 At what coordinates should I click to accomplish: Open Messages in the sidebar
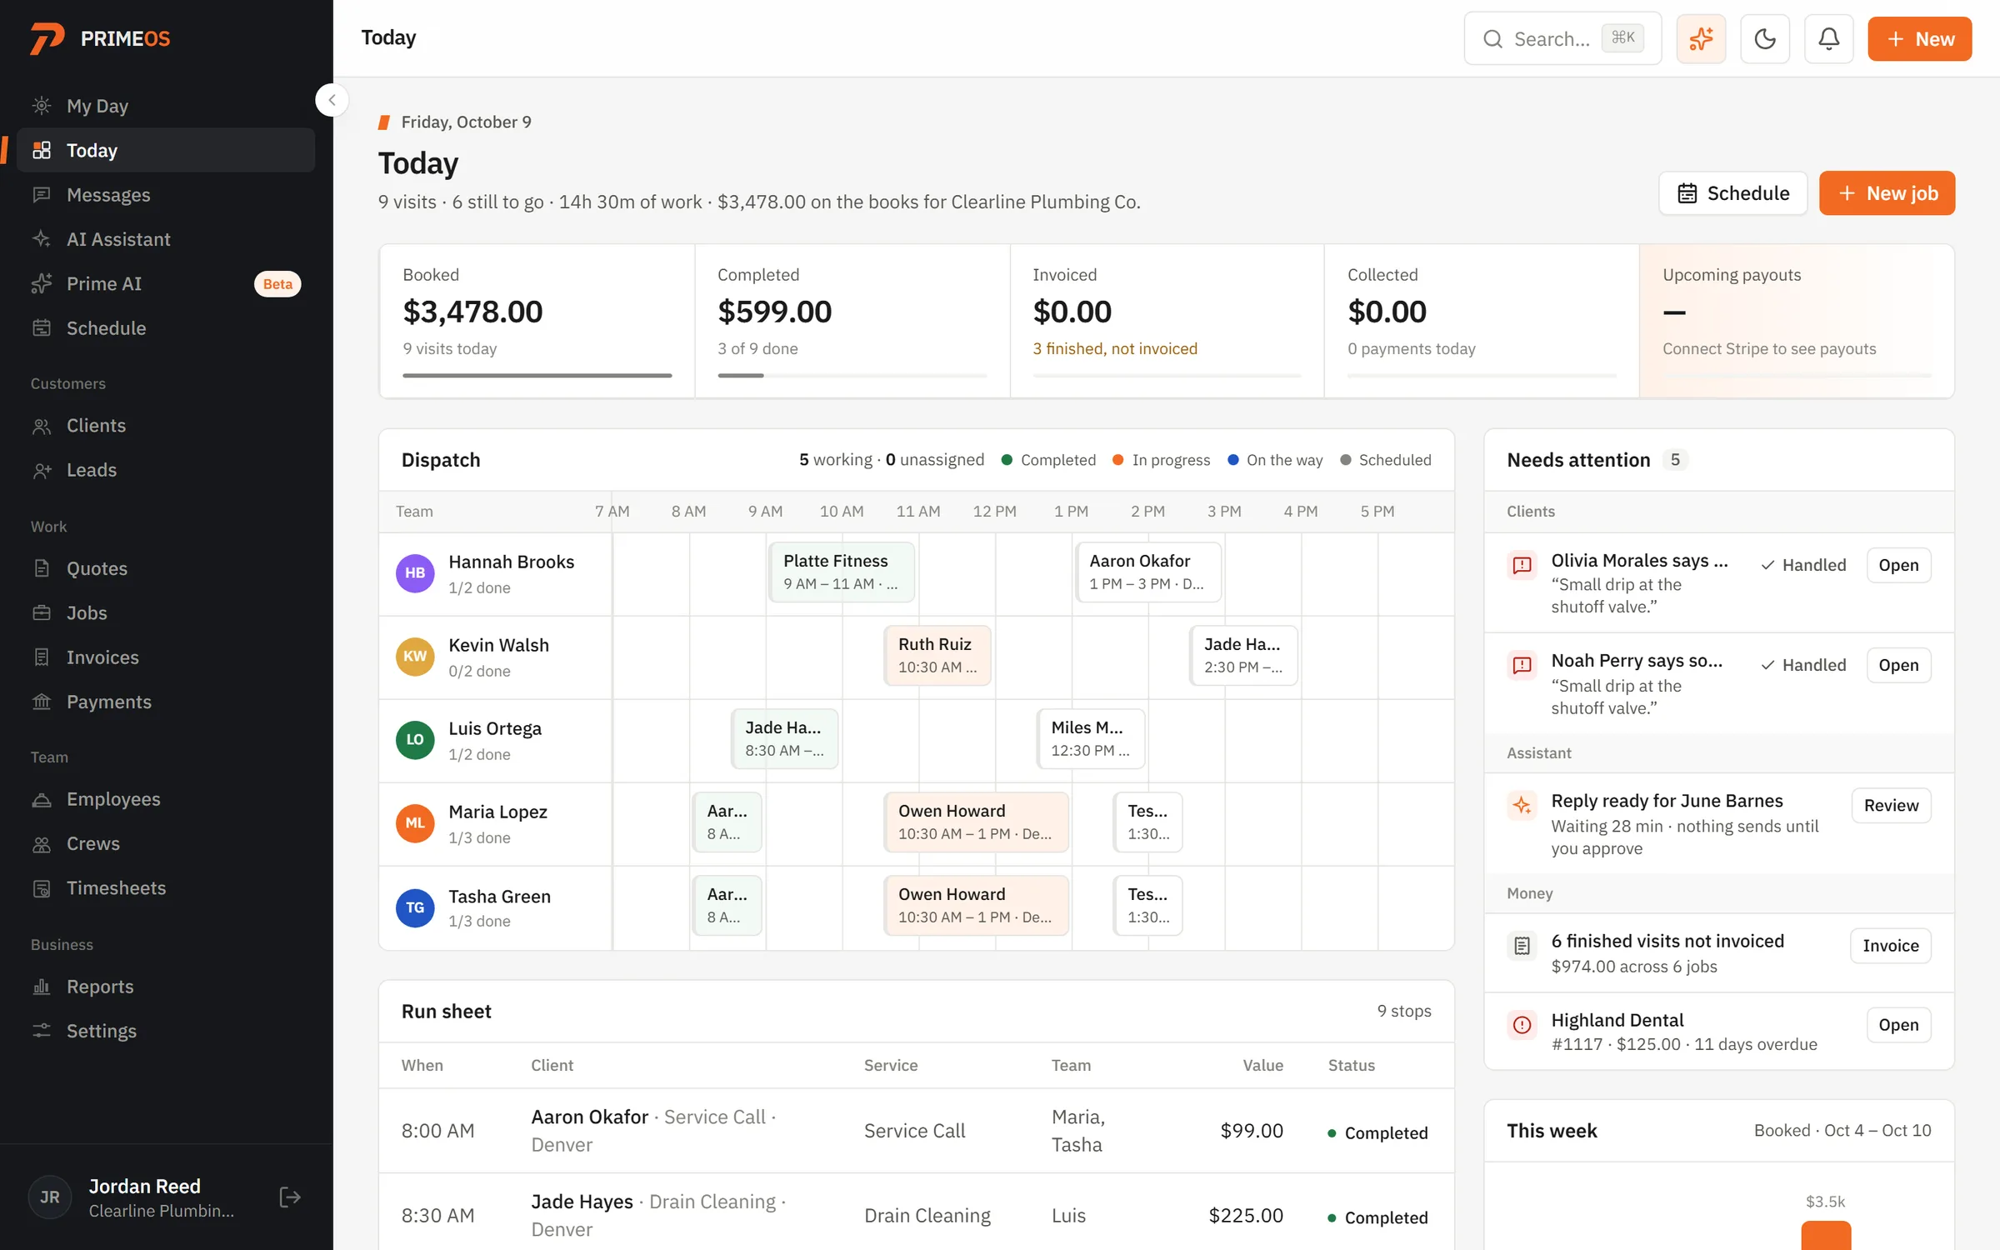click(166, 195)
